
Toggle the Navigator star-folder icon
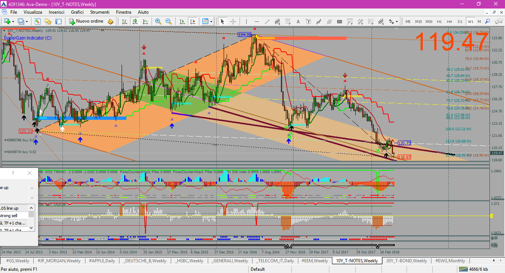click(x=48, y=21)
